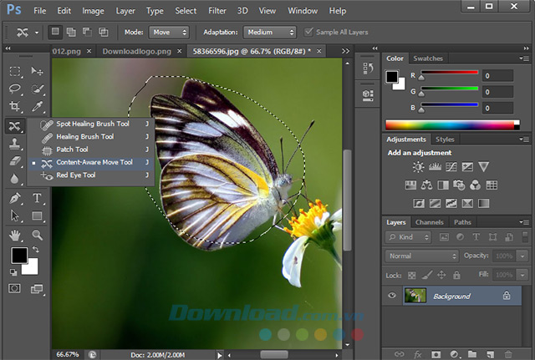Screen dimensions: 535x360
Task: Select the Horizontal Type tool
Action: point(38,198)
